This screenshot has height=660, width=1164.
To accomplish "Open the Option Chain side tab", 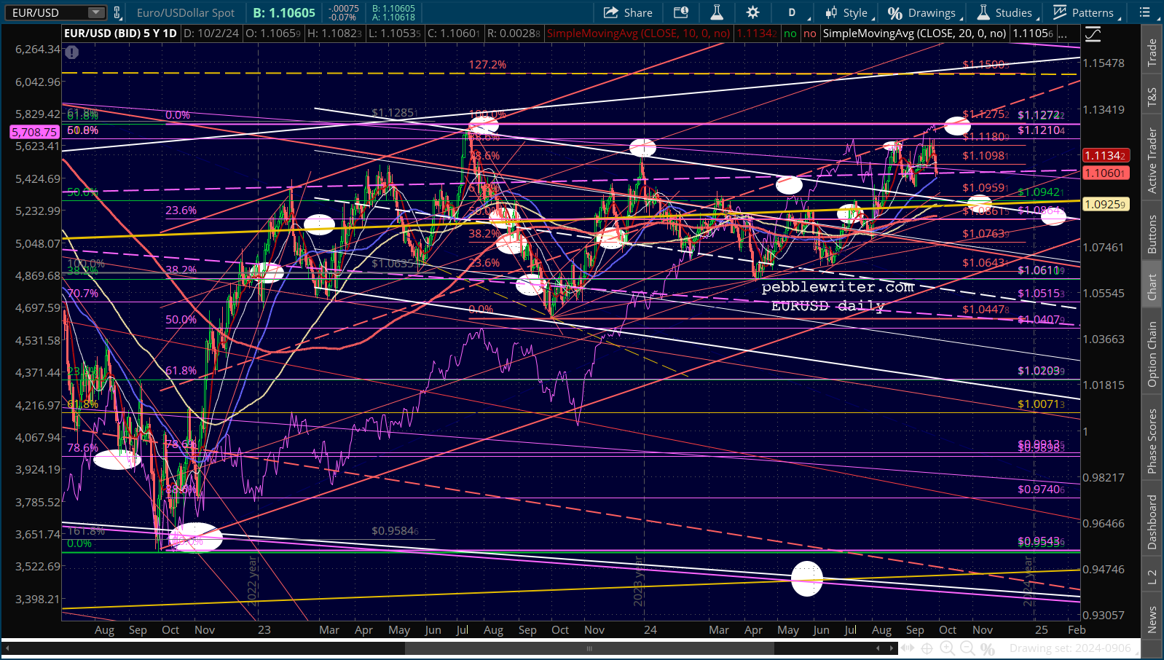I will coord(1152,354).
